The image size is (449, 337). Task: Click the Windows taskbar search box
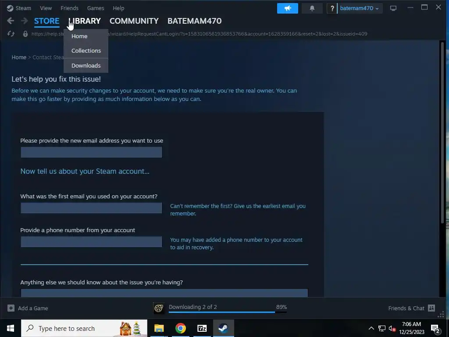pos(84,328)
